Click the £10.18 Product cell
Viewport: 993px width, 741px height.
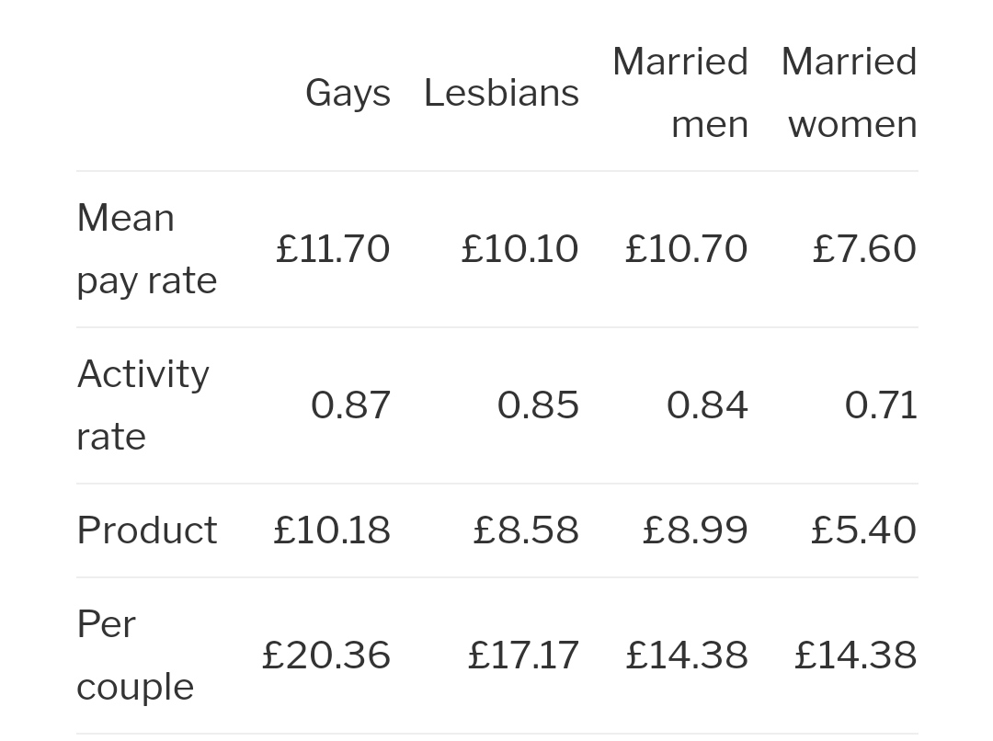tap(332, 530)
